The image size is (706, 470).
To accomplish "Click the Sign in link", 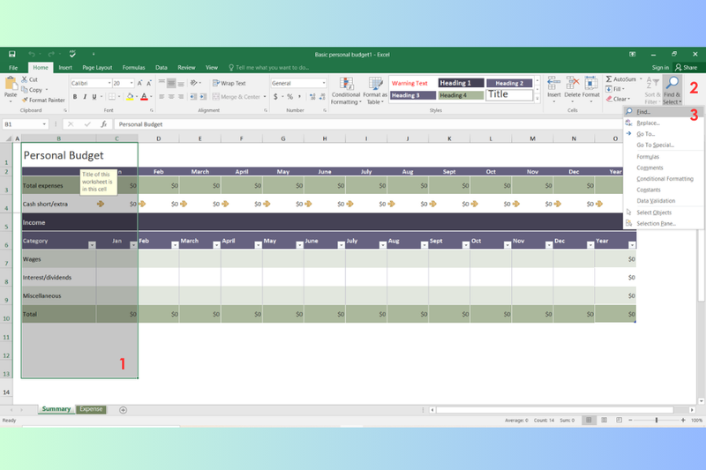I will (x=660, y=68).
